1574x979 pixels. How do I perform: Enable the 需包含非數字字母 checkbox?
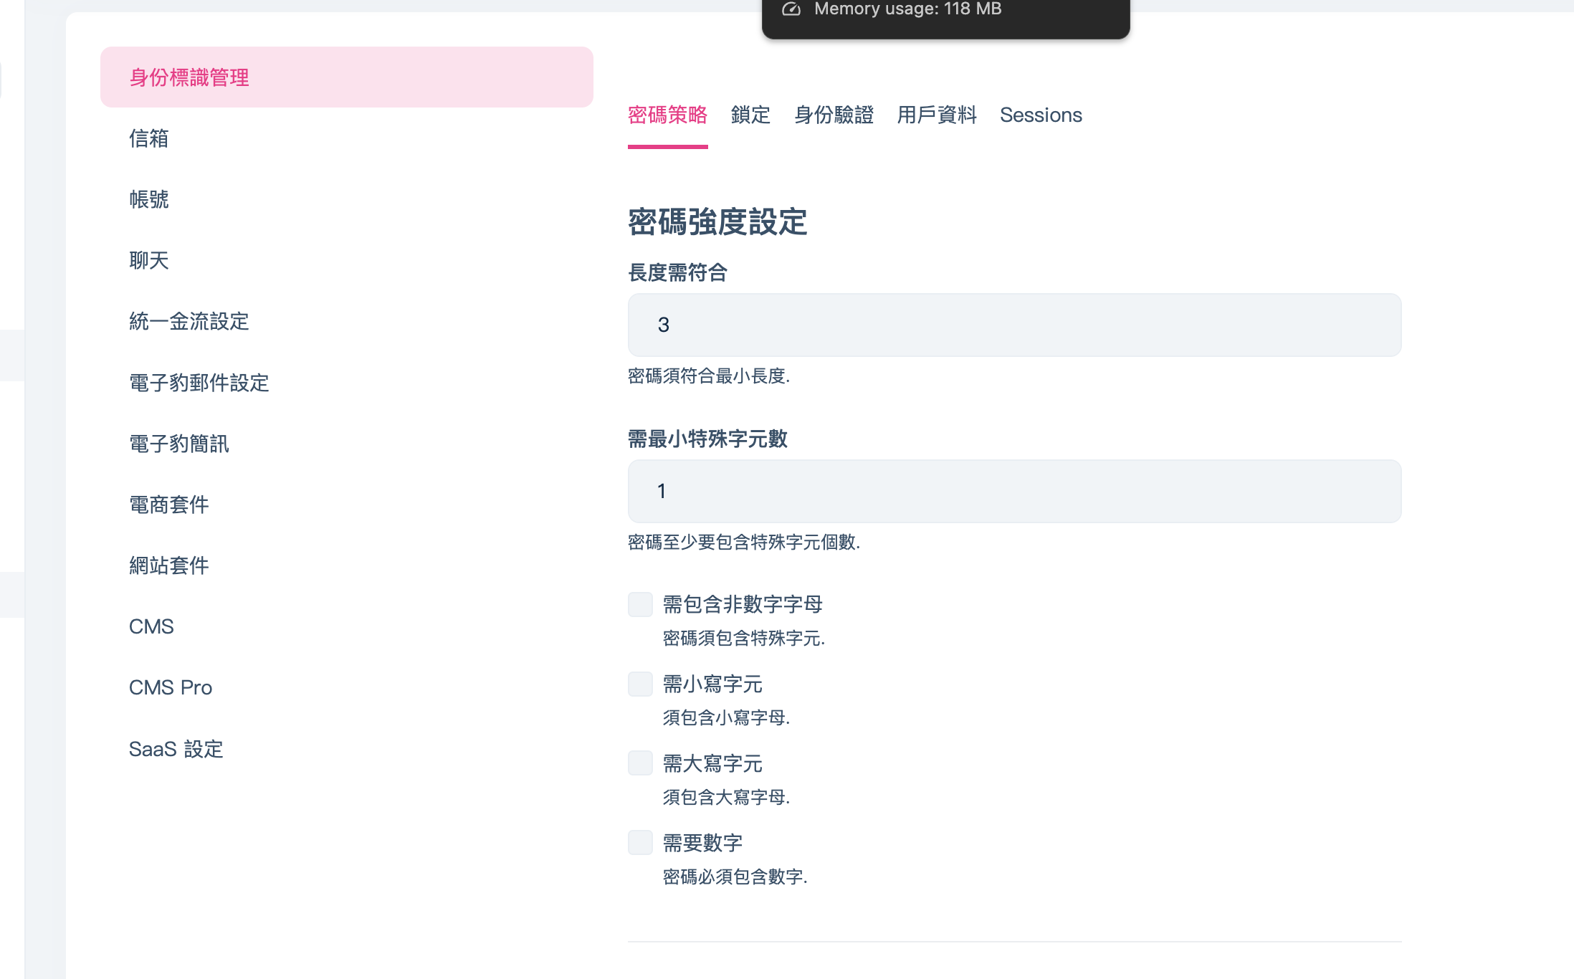click(x=640, y=604)
